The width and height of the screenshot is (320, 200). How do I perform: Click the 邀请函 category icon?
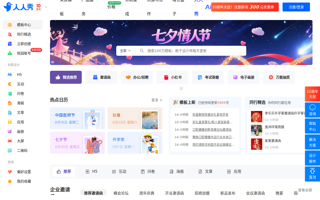pos(95,77)
